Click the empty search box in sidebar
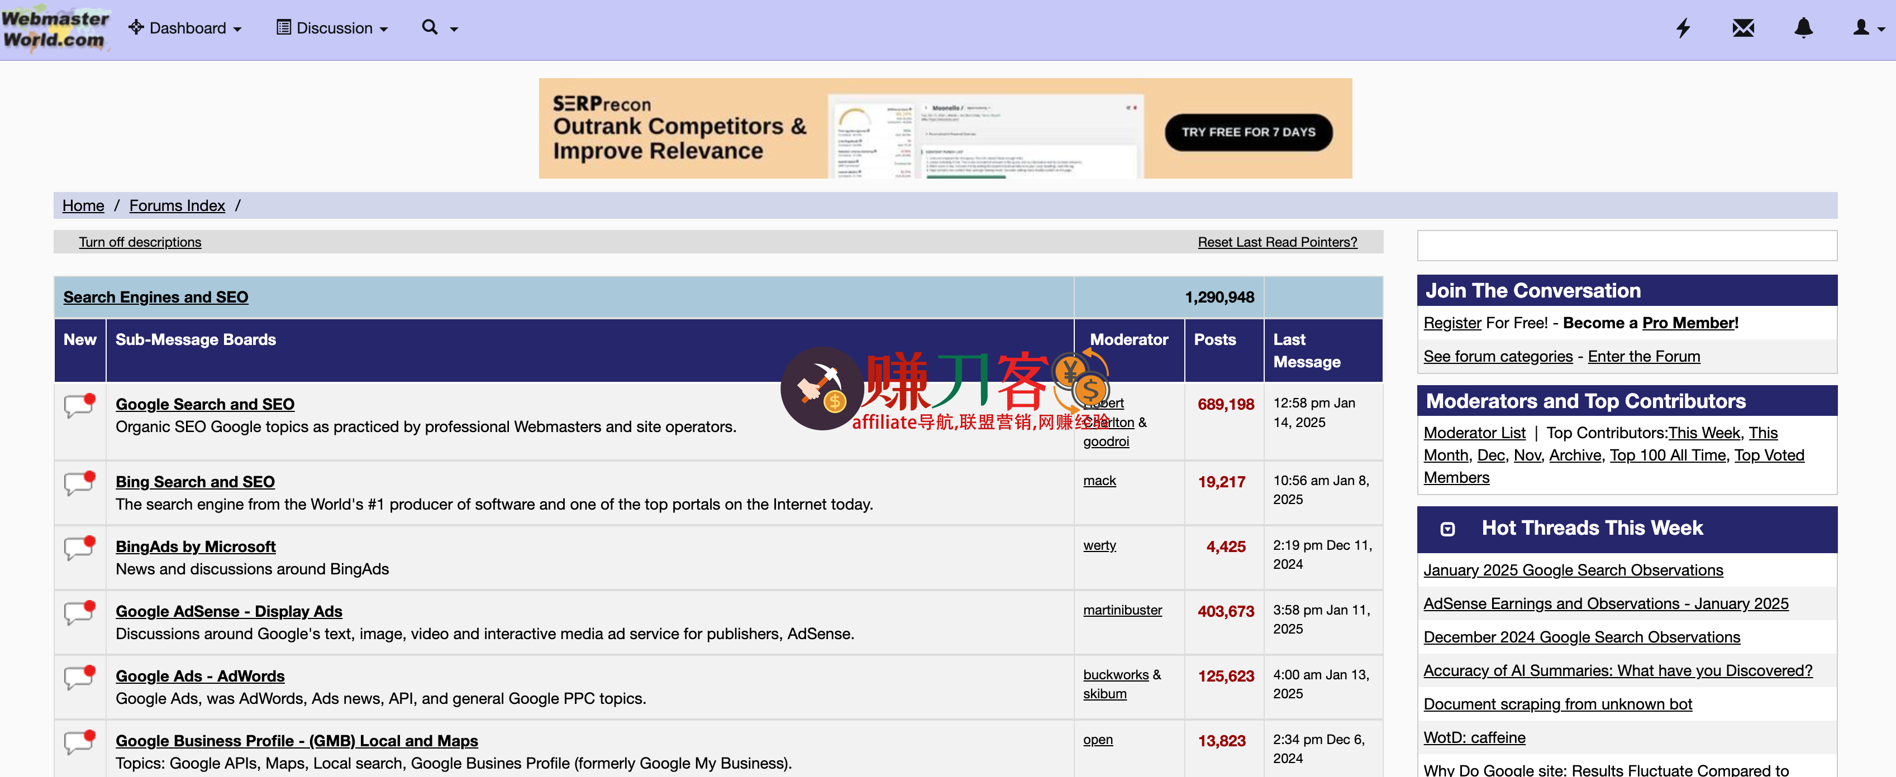The width and height of the screenshot is (1896, 777). pos(1627,246)
